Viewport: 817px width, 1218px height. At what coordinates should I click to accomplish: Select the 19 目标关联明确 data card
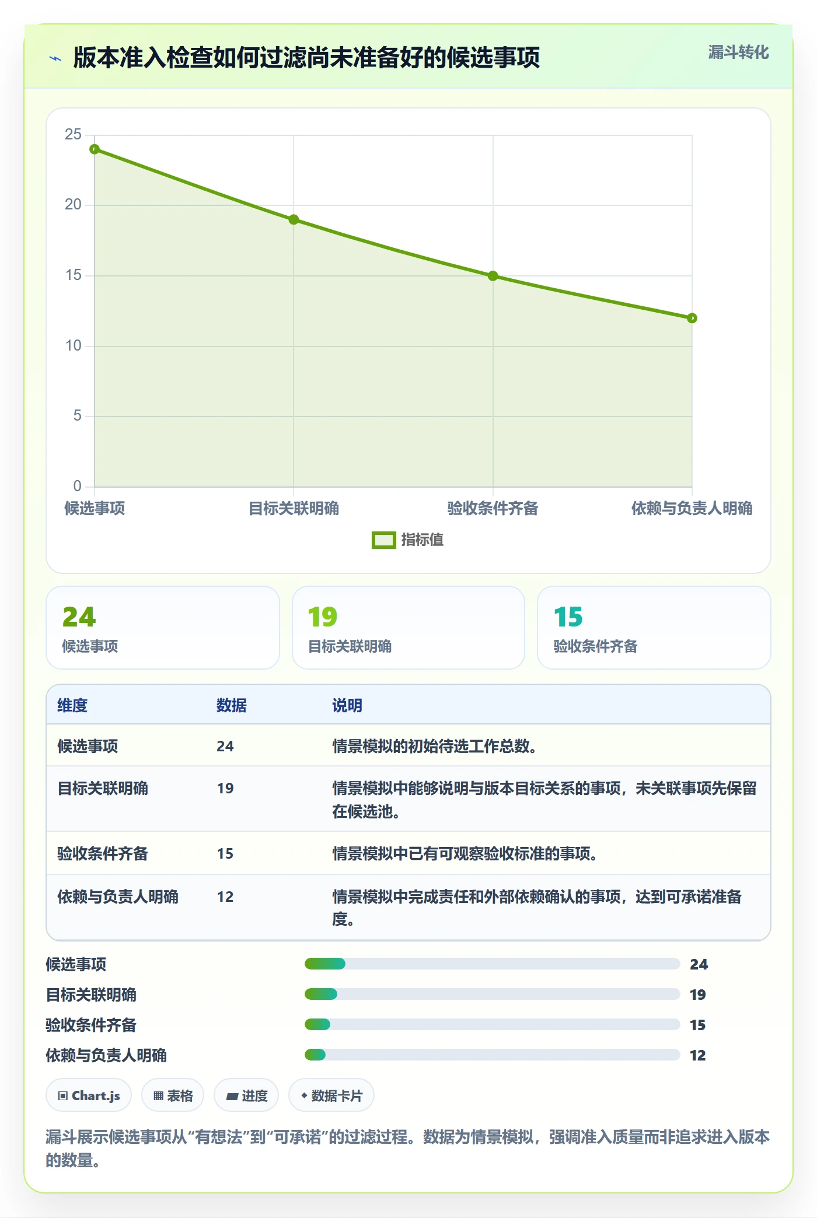click(x=408, y=628)
